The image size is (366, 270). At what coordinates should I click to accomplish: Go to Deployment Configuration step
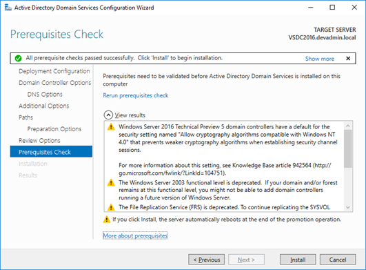pyautogui.click(x=54, y=71)
